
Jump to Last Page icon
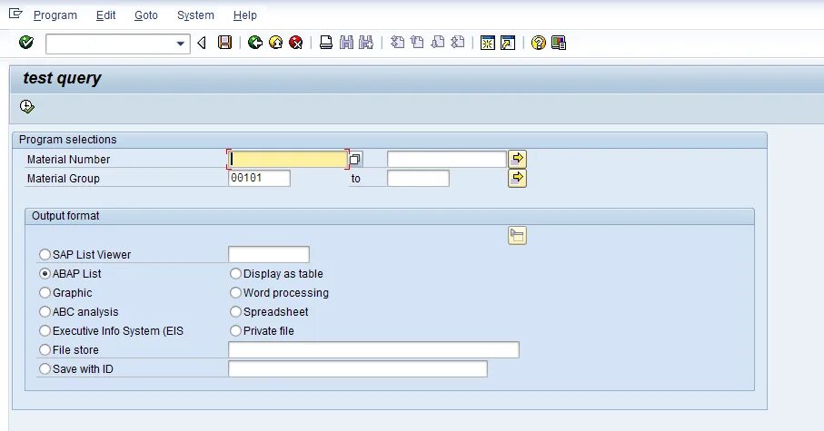coord(458,43)
